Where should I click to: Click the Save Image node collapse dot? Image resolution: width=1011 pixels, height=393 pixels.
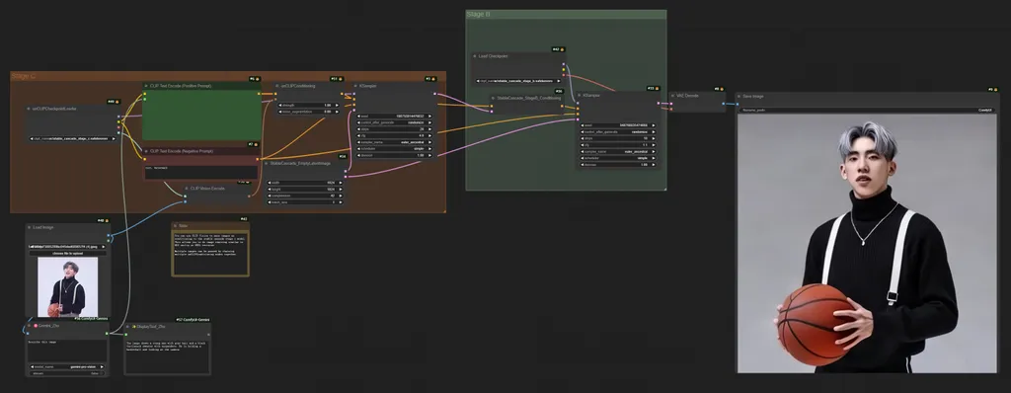pyautogui.click(x=739, y=96)
